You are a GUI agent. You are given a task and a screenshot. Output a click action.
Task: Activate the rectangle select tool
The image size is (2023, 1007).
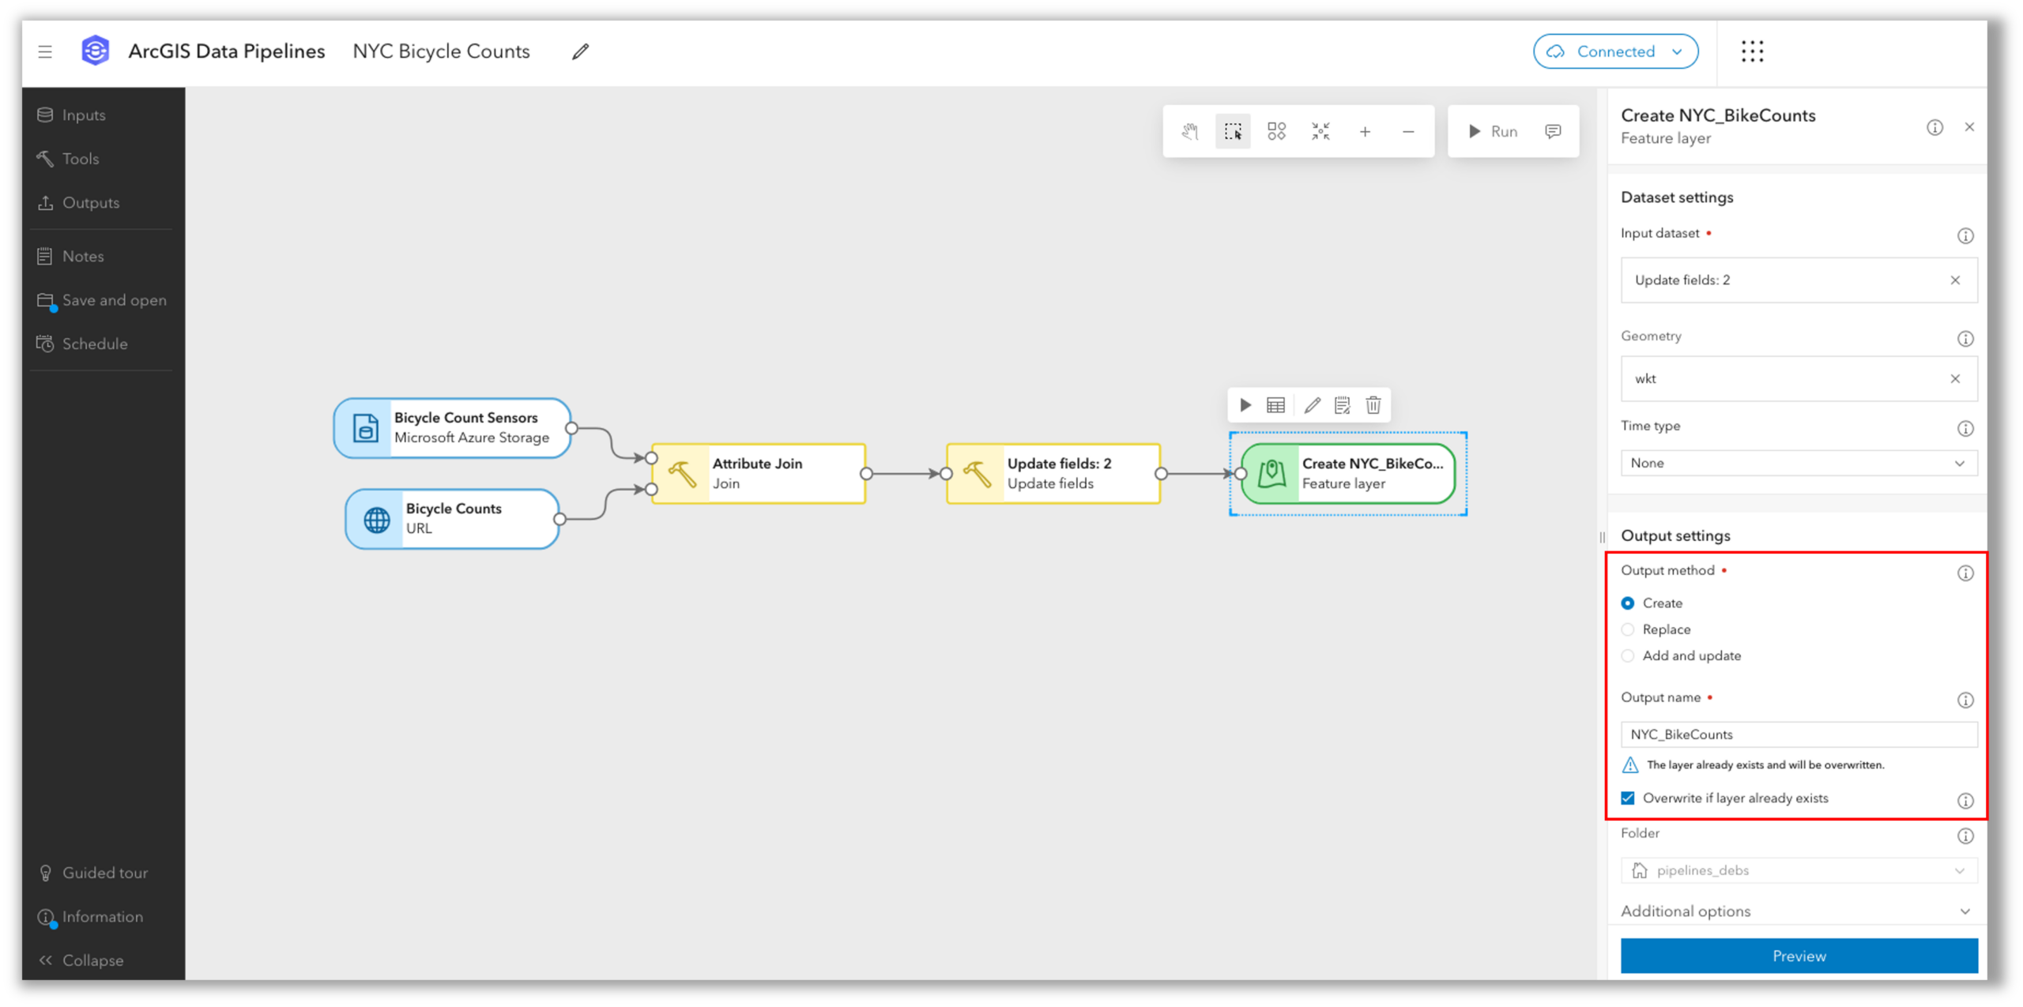[x=1233, y=131]
